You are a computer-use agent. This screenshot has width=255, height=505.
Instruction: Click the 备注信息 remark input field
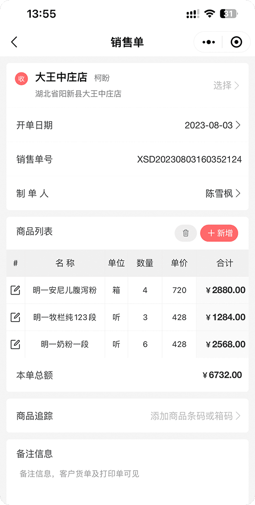click(x=128, y=474)
